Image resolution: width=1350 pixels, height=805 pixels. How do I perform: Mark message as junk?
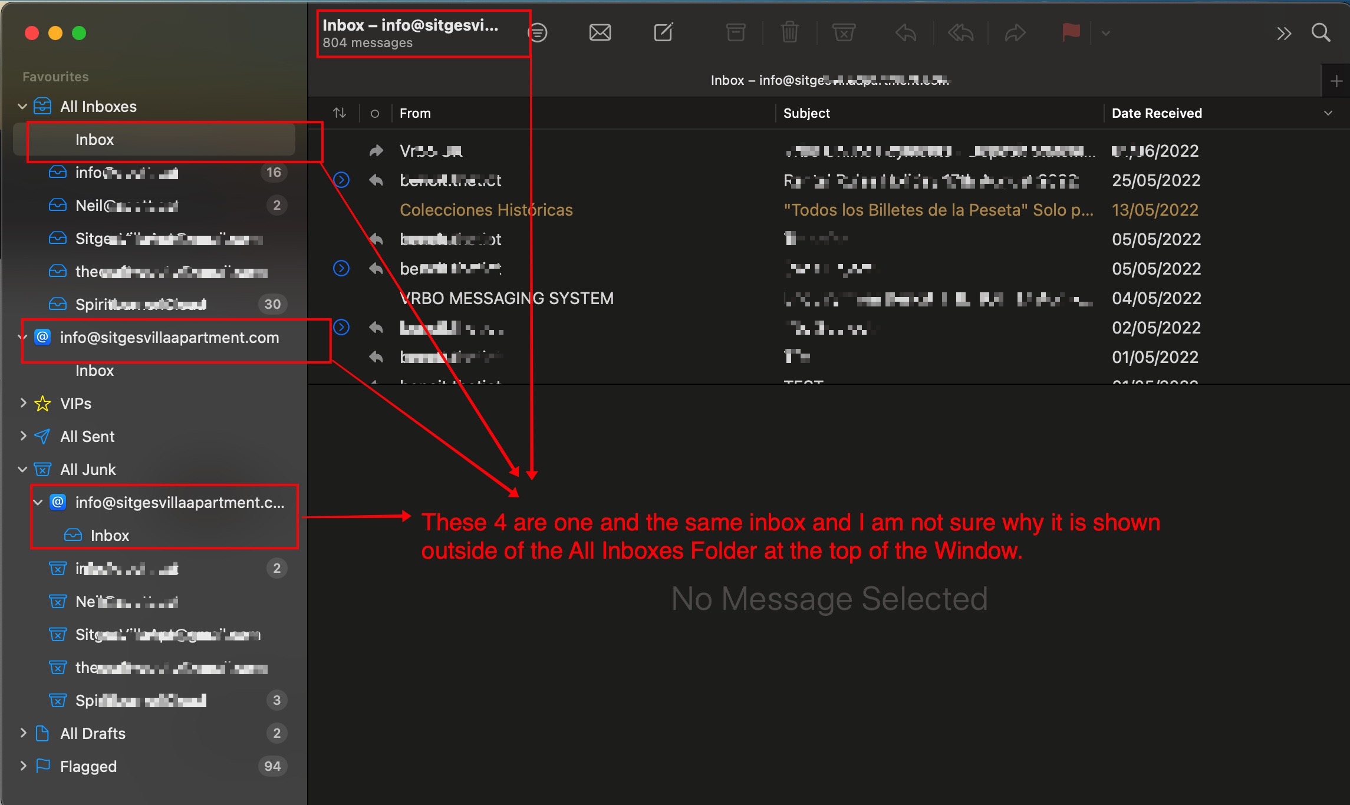click(844, 32)
